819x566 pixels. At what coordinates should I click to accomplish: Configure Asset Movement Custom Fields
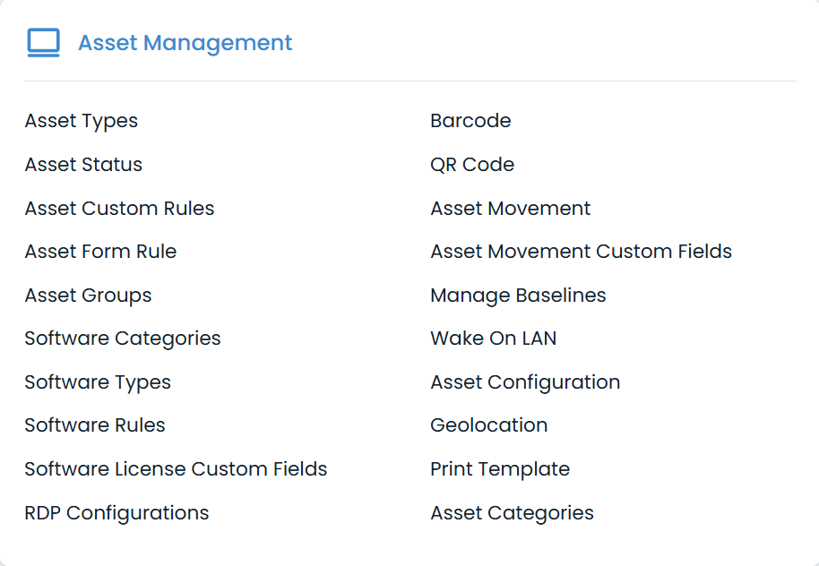pyautogui.click(x=581, y=252)
